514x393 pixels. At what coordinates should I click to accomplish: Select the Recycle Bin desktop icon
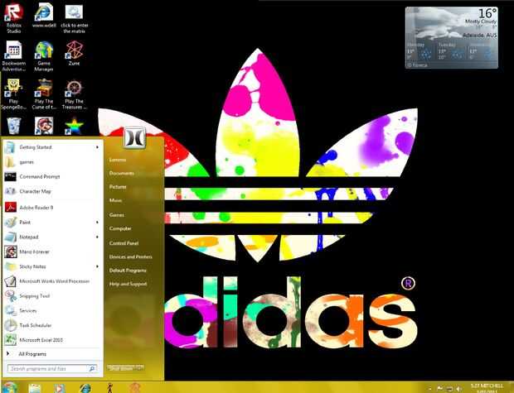(x=14, y=126)
